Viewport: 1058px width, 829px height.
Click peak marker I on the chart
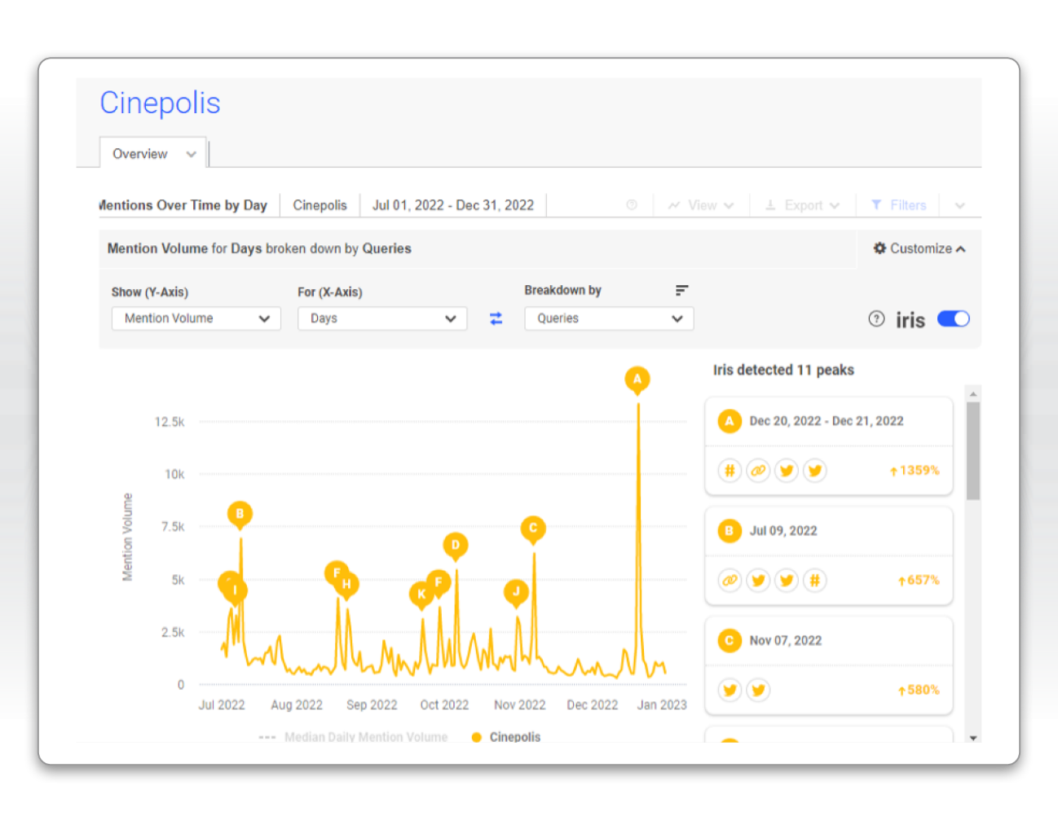click(x=236, y=591)
